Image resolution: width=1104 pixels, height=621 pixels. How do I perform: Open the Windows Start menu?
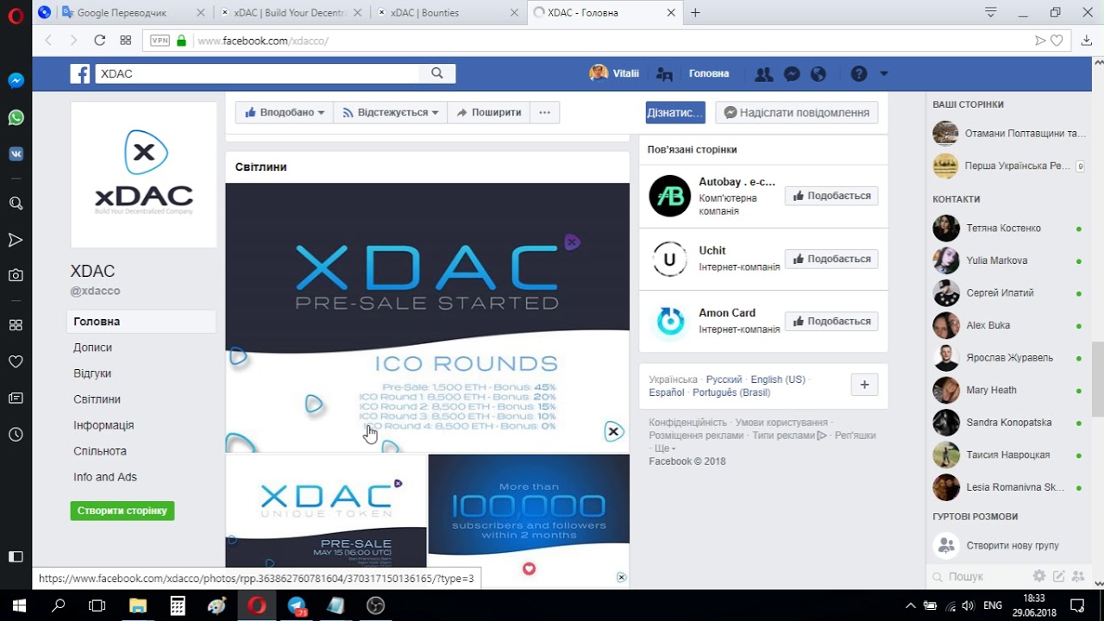pos(19,605)
